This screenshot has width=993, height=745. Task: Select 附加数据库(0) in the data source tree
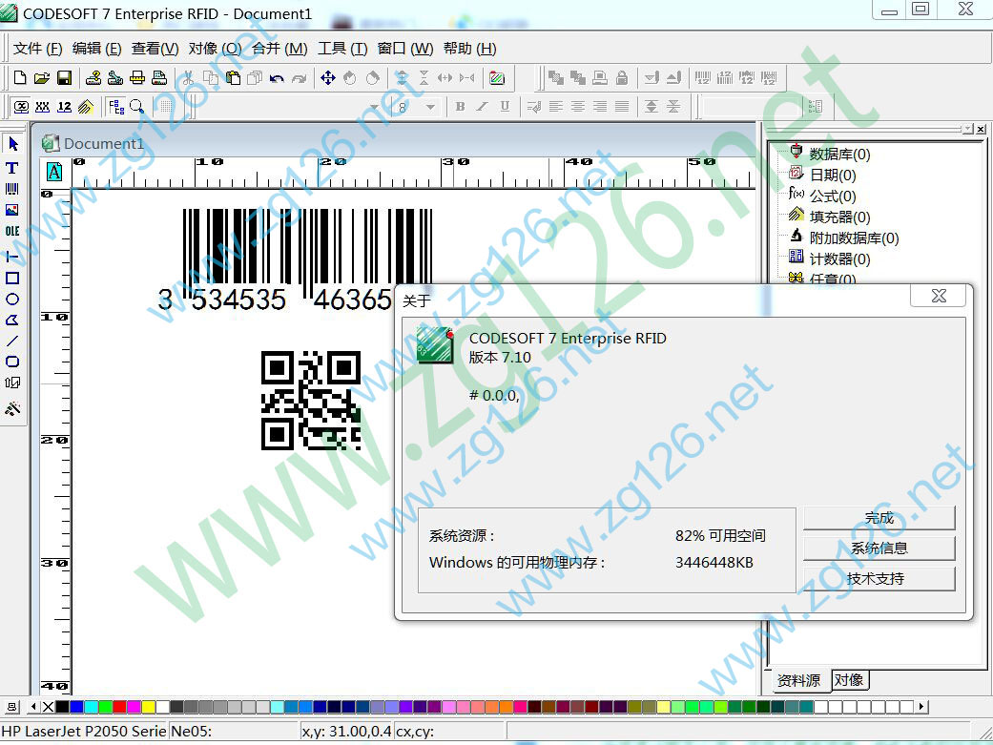[x=854, y=238]
